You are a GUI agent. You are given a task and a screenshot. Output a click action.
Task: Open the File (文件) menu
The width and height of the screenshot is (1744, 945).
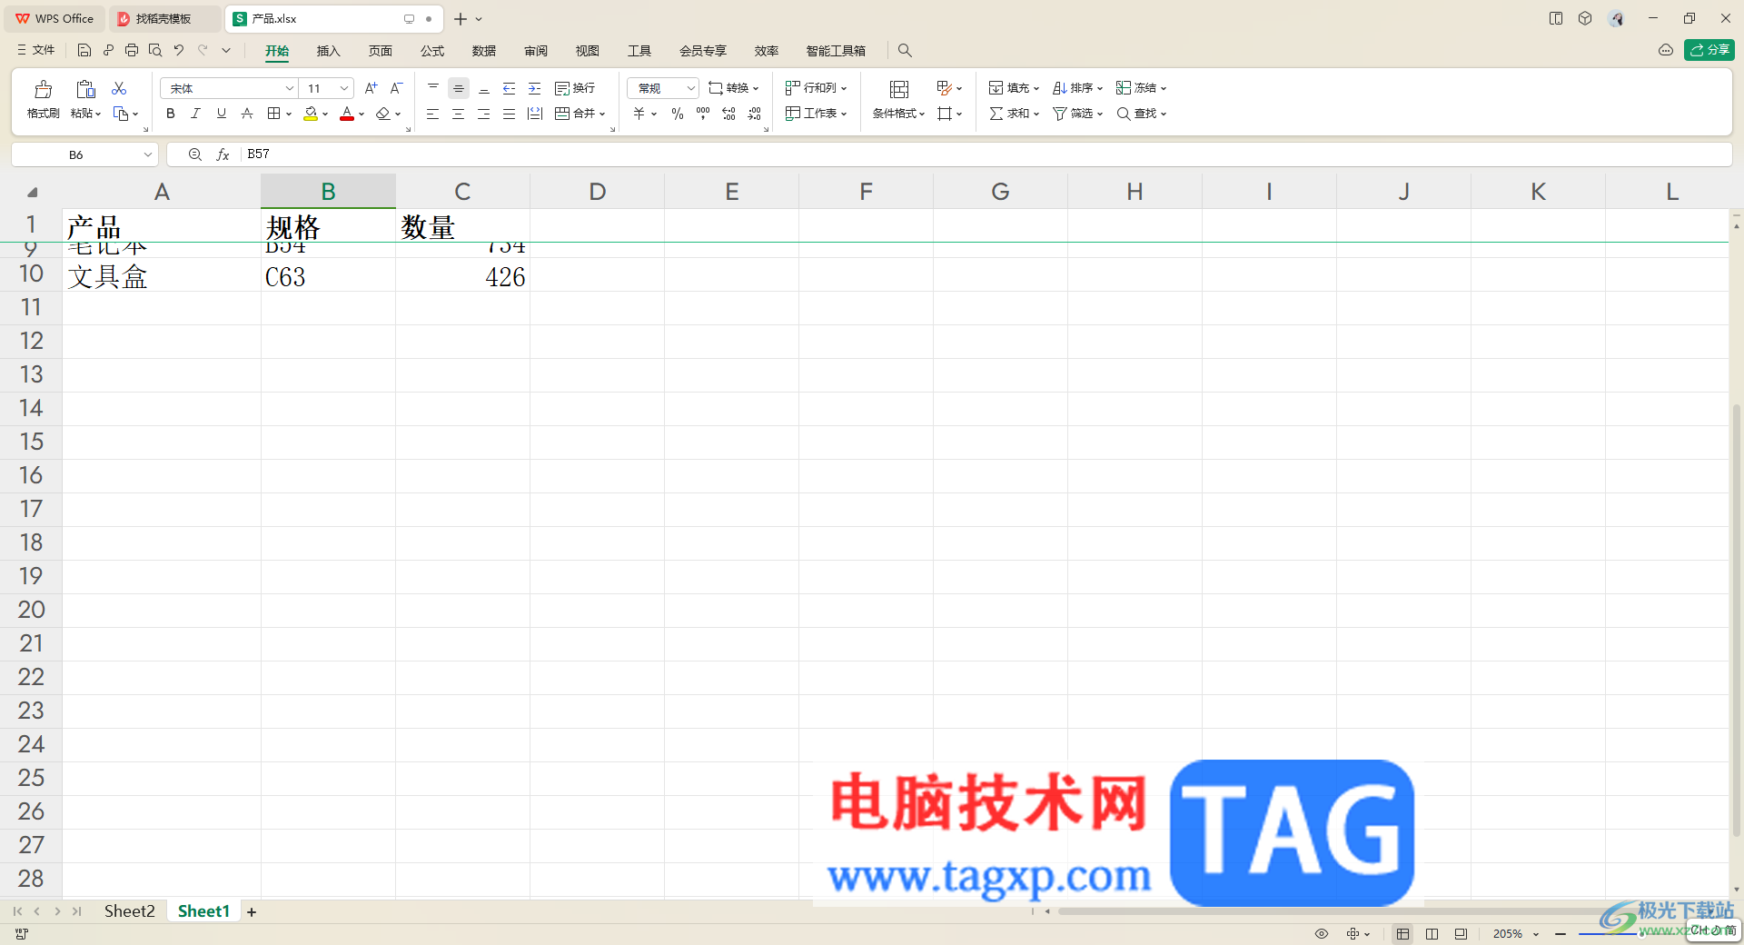36,51
